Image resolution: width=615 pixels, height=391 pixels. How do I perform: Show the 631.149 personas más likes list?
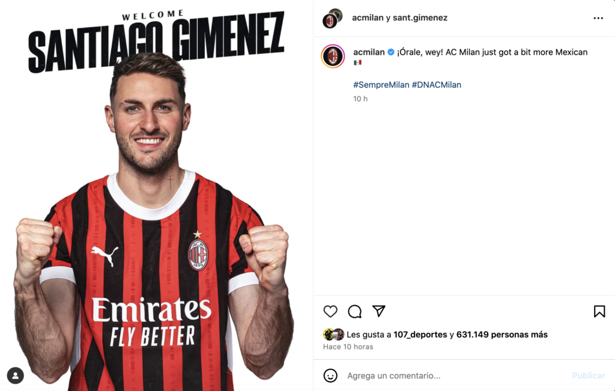502,335
